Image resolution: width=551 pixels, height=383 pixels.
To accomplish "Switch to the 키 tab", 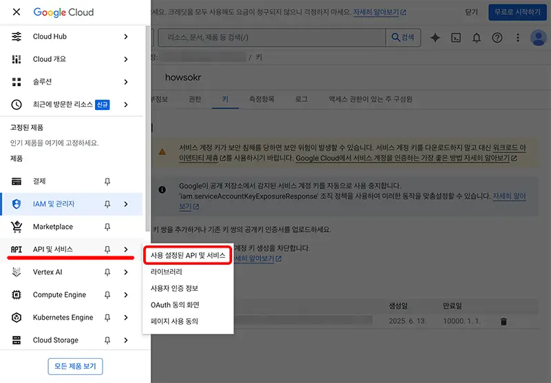I will [225, 99].
